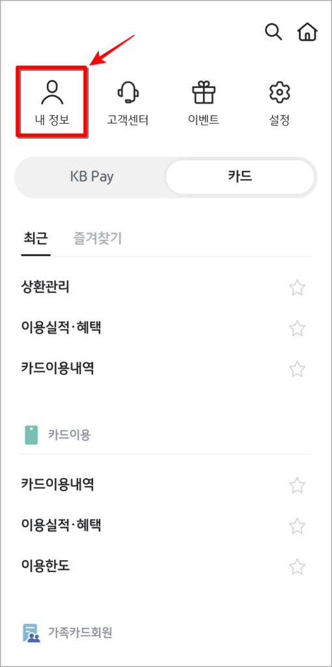This screenshot has width=332, height=667.
Task: Click the 가족카드회원 section icon
Action: click(31, 632)
